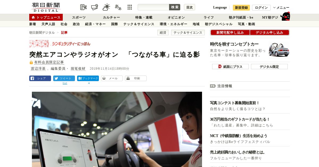Screen dimensions: 319x167
Task: Open 写真・動画 section
Action: pos(246,24)
